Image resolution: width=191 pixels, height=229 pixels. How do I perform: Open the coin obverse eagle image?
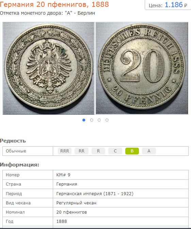49,68
